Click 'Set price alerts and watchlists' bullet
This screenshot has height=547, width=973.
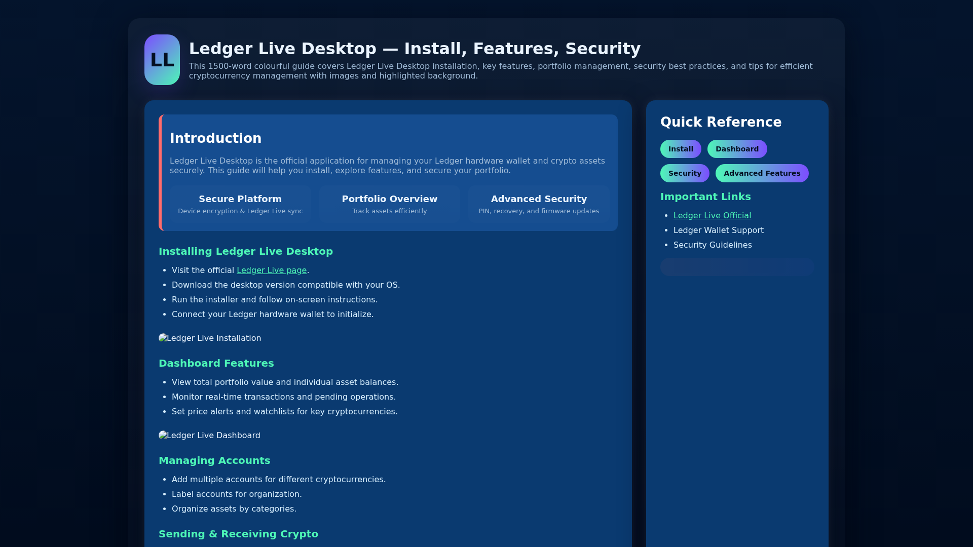(x=285, y=412)
